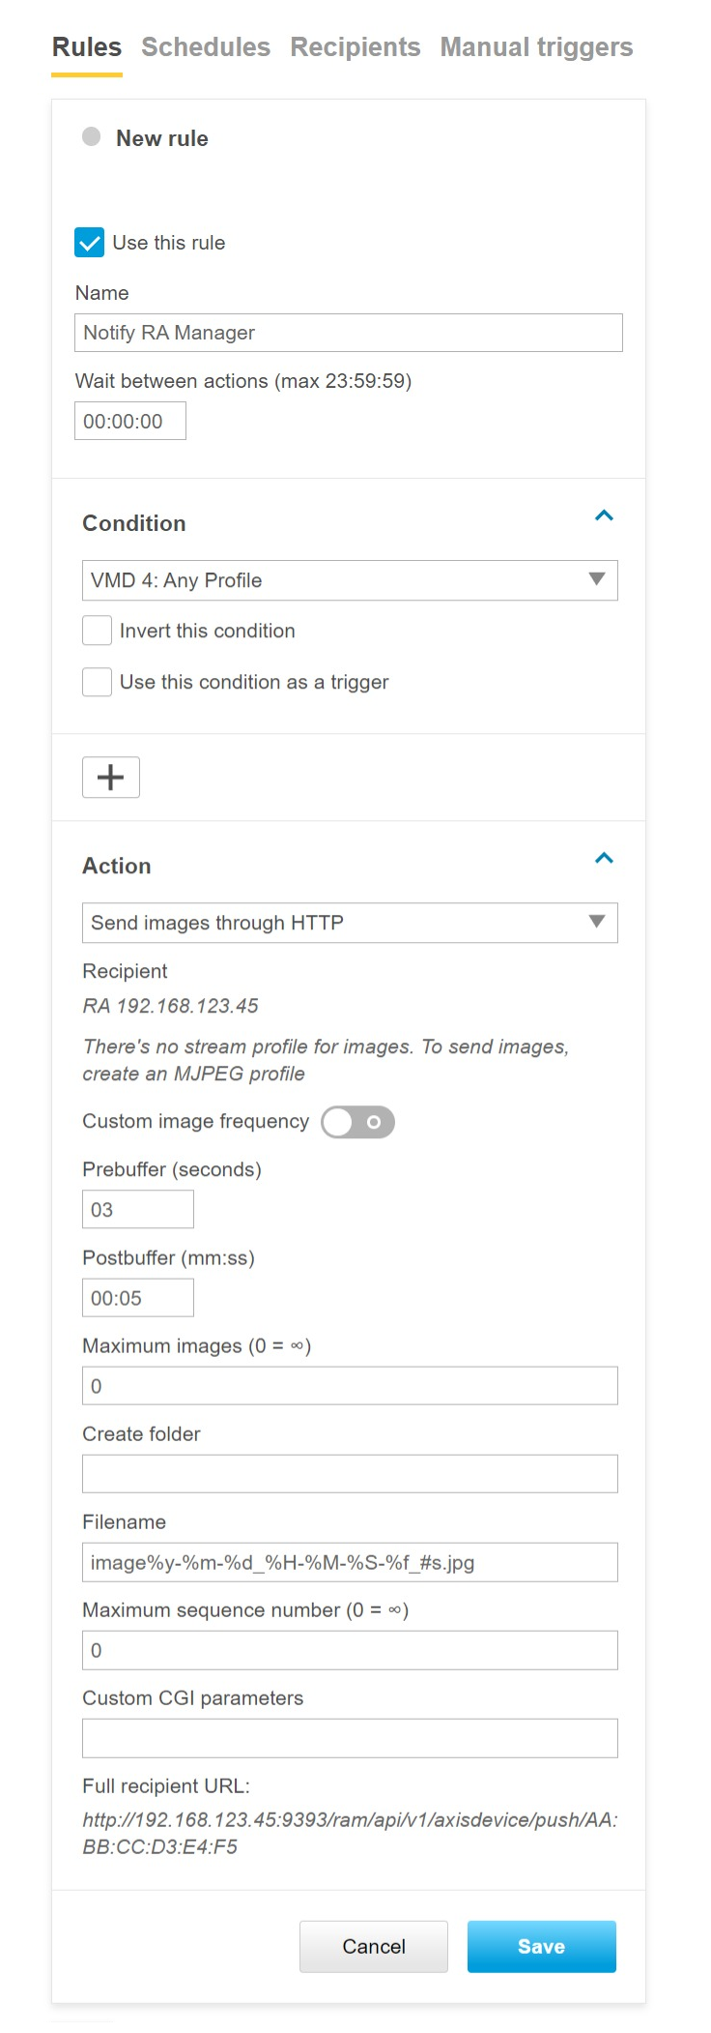
Task: Click the rule Name input field
Action: [x=349, y=333]
